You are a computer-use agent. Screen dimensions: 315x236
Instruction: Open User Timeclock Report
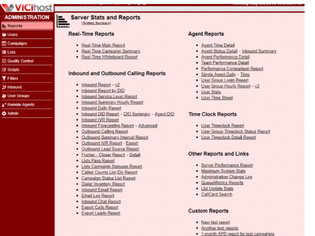point(223,126)
